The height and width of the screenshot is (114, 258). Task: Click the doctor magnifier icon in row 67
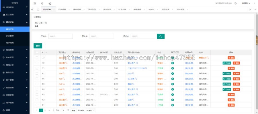(64, 74)
